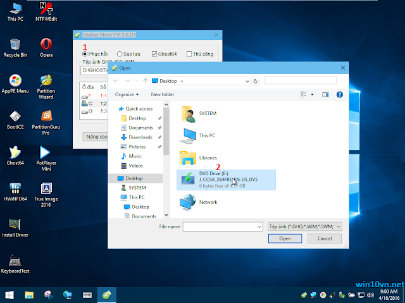The height and width of the screenshot is (303, 405).
Task: Select the SYSTEM user folder in the file list
Action: [199, 114]
